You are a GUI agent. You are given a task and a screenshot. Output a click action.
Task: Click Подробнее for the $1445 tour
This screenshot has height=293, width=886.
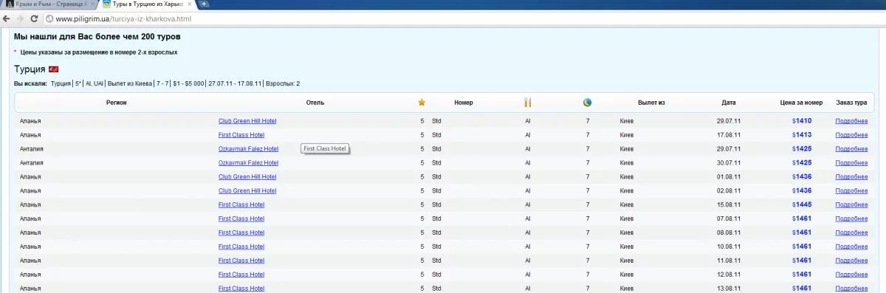(851, 204)
